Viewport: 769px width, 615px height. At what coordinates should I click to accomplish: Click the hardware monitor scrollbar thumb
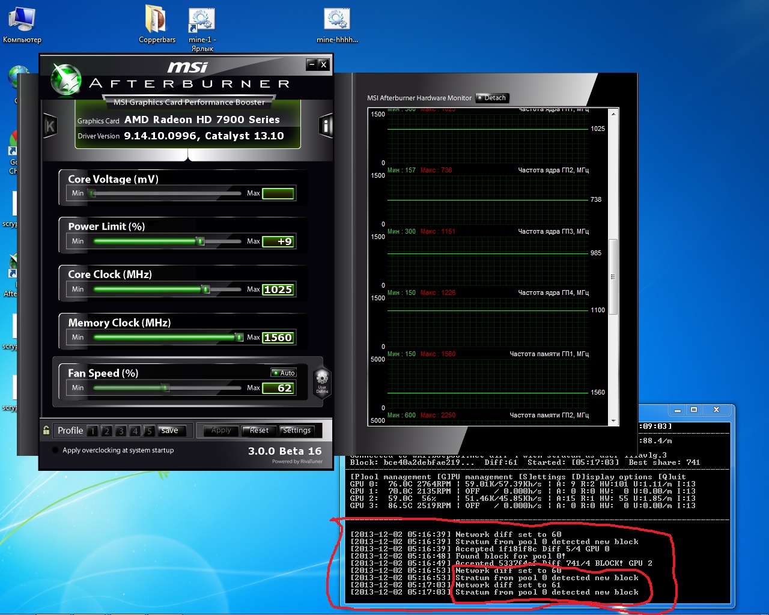[x=613, y=277]
